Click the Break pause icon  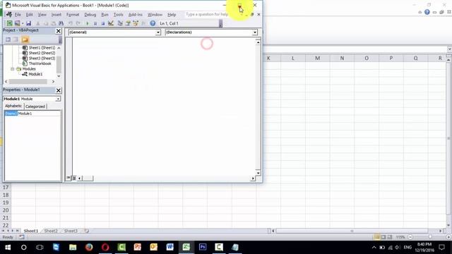(x=95, y=23)
